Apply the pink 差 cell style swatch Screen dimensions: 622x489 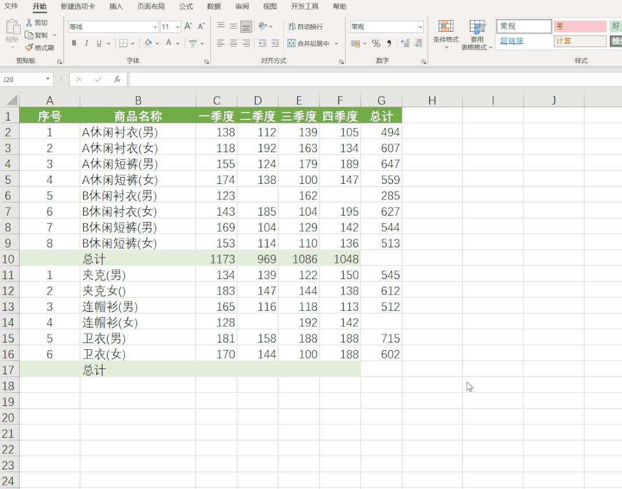click(579, 27)
